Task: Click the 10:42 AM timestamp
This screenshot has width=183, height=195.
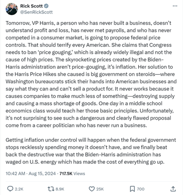Action: (15, 174)
